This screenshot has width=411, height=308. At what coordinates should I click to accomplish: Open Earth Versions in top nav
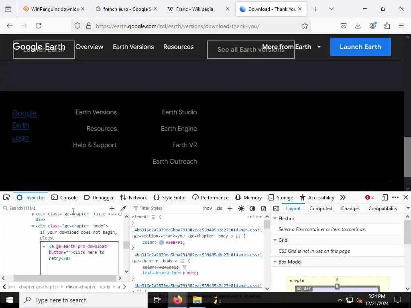click(x=133, y=47)
